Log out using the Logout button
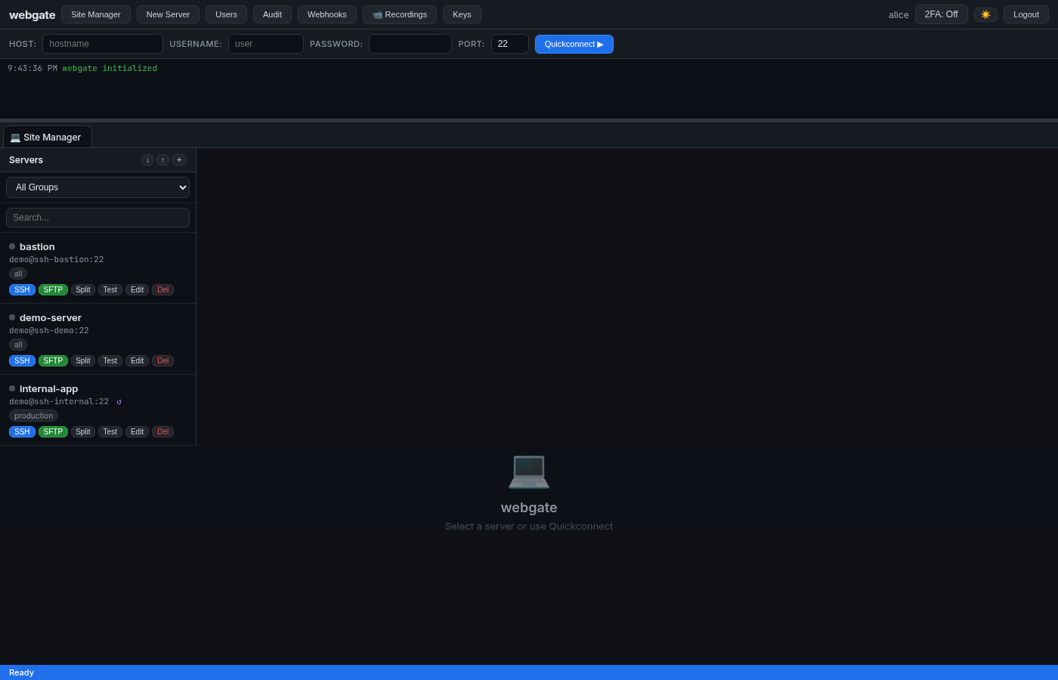 coord(1026,14)
